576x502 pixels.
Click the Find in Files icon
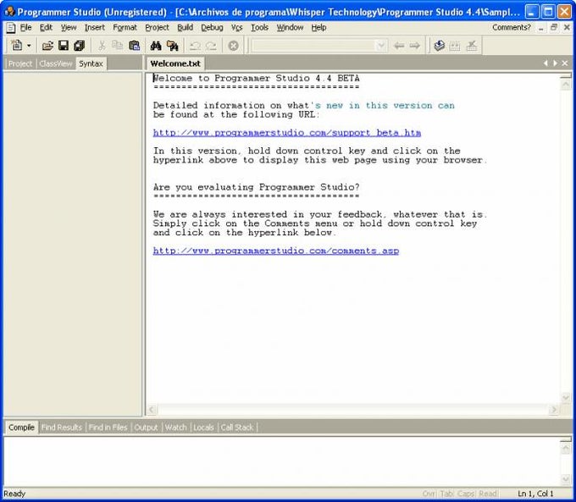172,46
